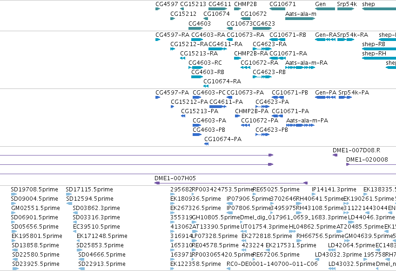Click the EC39510.5prime EST label

(96, 226)
